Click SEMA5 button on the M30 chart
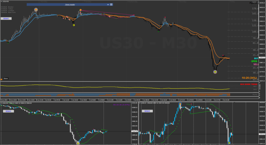266x145 pixels. (x=6, y=19)
